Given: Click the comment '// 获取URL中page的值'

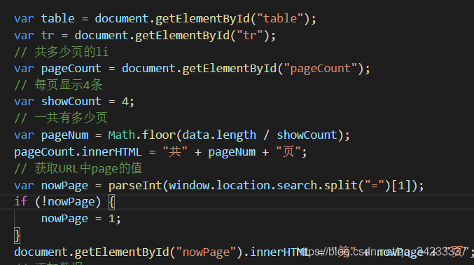Looking at the screenshot, I should 78,168.
